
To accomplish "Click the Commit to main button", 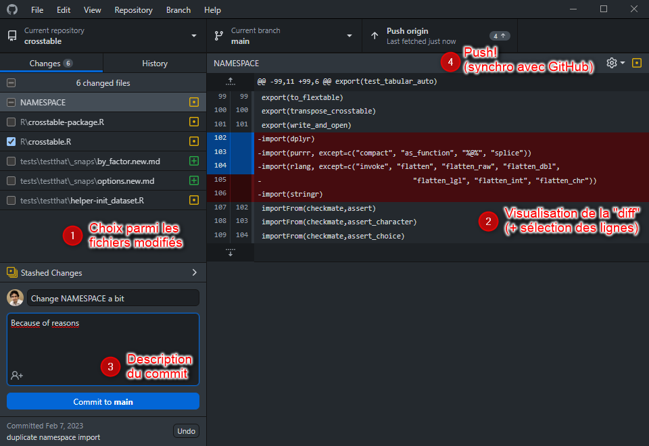I will click(x=103, y=401).
